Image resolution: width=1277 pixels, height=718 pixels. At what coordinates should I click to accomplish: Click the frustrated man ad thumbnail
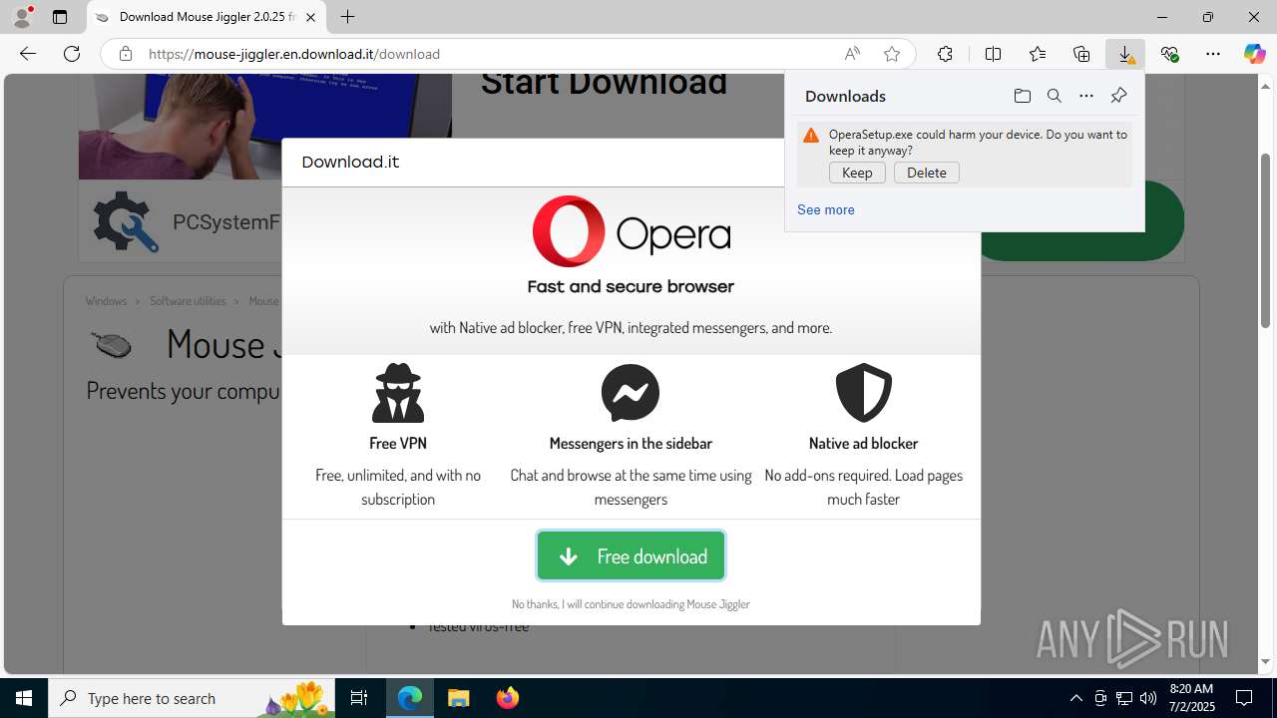[265, 127]
